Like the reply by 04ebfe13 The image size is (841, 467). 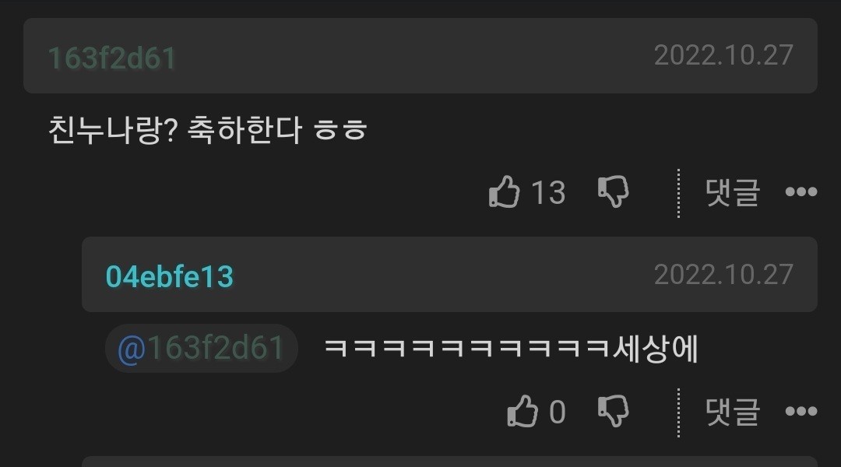point(523,411)
